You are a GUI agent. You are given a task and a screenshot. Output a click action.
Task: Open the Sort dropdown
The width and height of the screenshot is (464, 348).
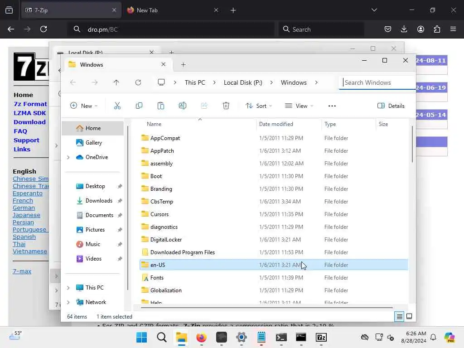coord(259,106)
